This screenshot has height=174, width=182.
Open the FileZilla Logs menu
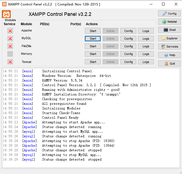pos(146,46)
